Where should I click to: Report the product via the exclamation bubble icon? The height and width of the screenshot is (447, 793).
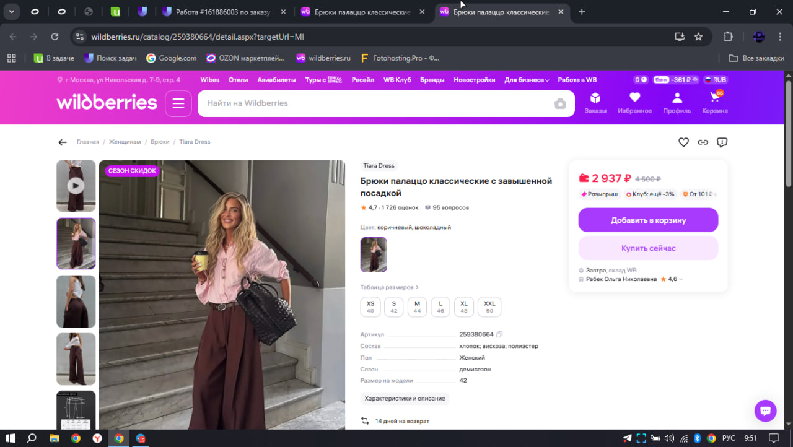point(722,142)
